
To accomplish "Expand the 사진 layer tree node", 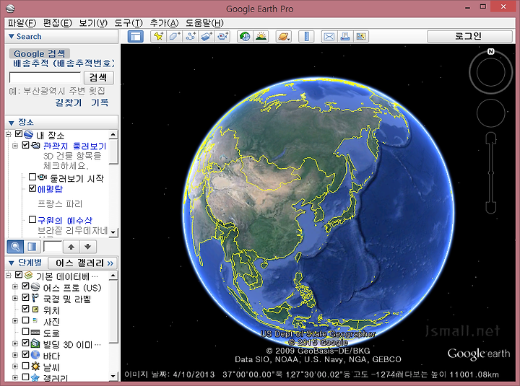I will click(15, 321).
